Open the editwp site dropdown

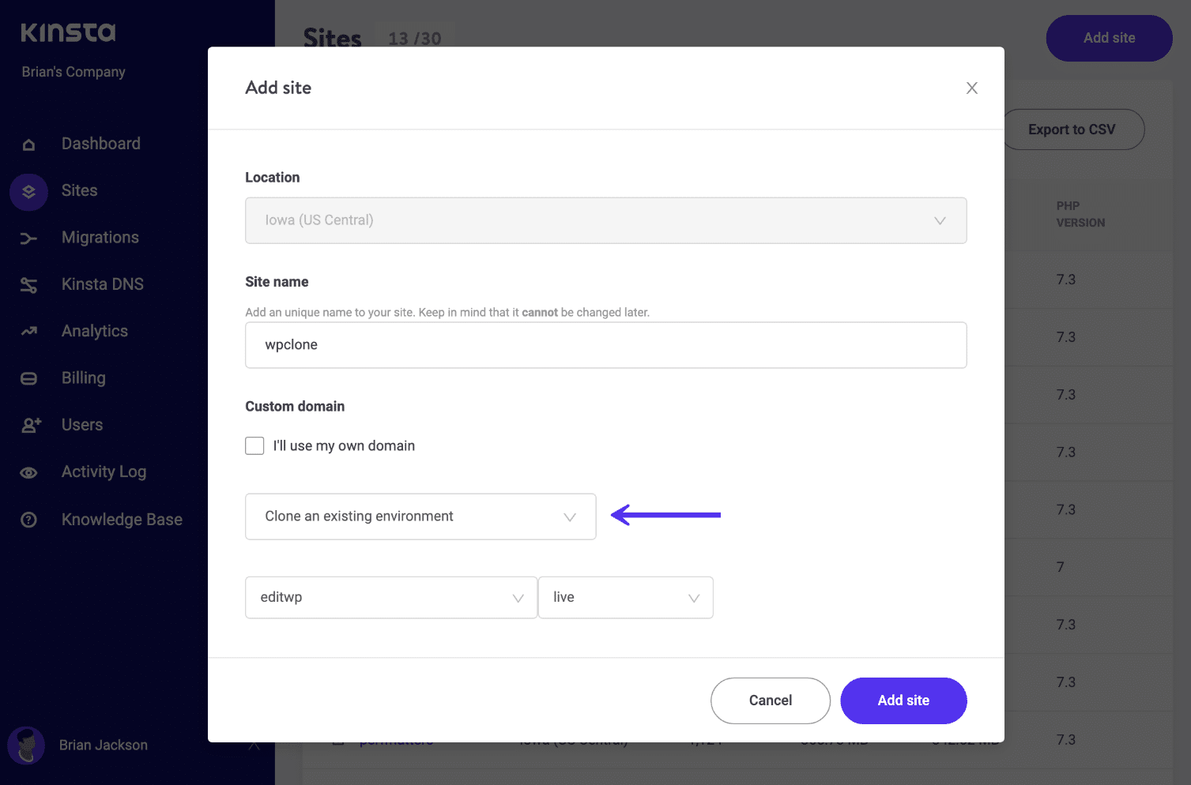(x=390, y=597)
